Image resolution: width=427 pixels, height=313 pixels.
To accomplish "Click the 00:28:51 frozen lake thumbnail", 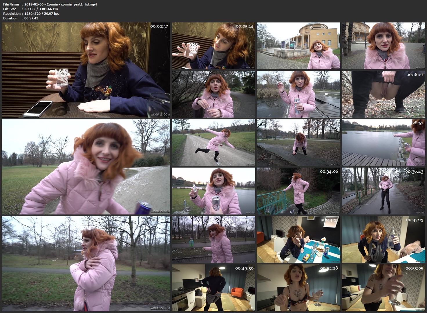I will (383, 143).
